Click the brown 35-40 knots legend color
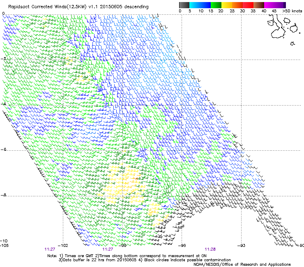 click(x=259, y=5)
